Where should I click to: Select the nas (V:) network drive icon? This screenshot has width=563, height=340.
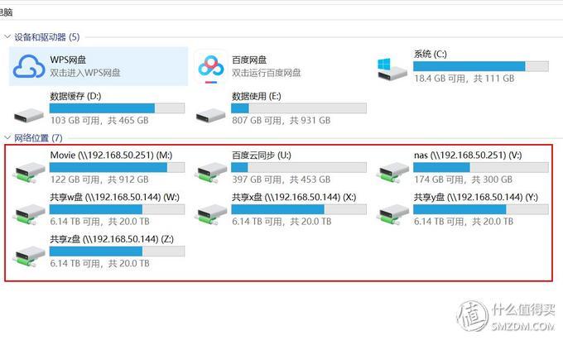(392, 173)
